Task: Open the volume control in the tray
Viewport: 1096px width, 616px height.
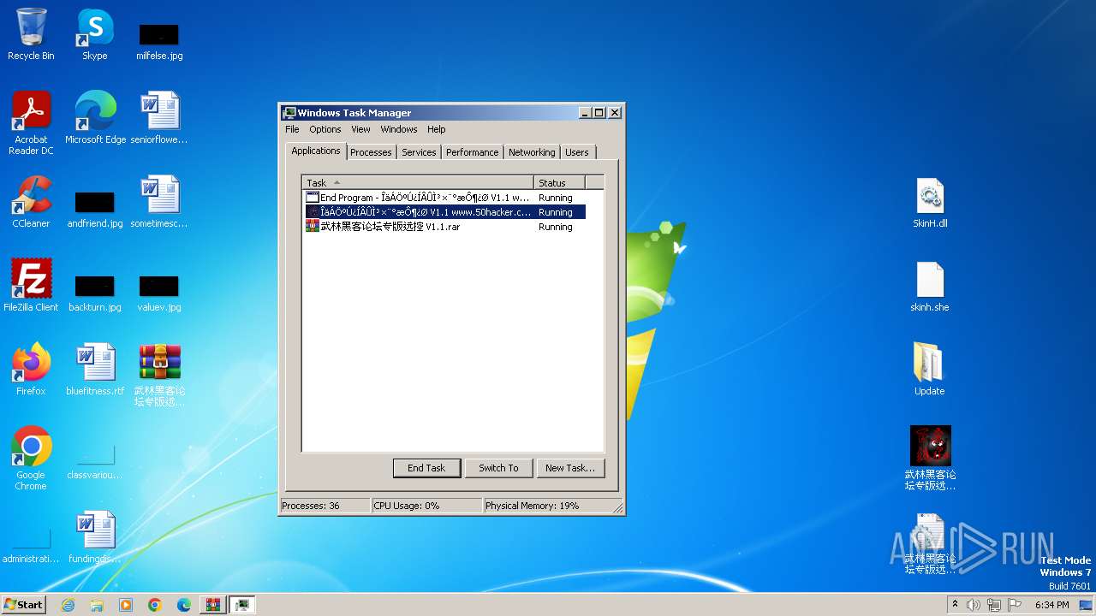Action: pyautogui.click(x=974, y=605)
